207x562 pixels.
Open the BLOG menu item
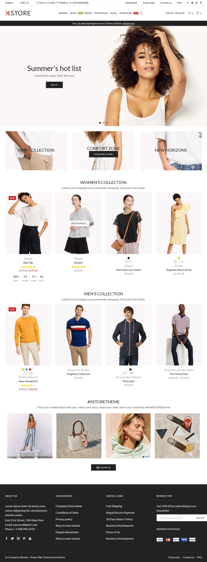[x=114, y=13]
